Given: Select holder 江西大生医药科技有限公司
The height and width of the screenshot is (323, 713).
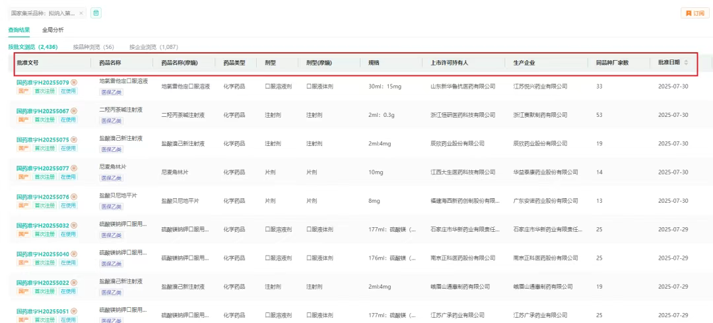Looking at the screenshot, I should (x=463, y=172).
